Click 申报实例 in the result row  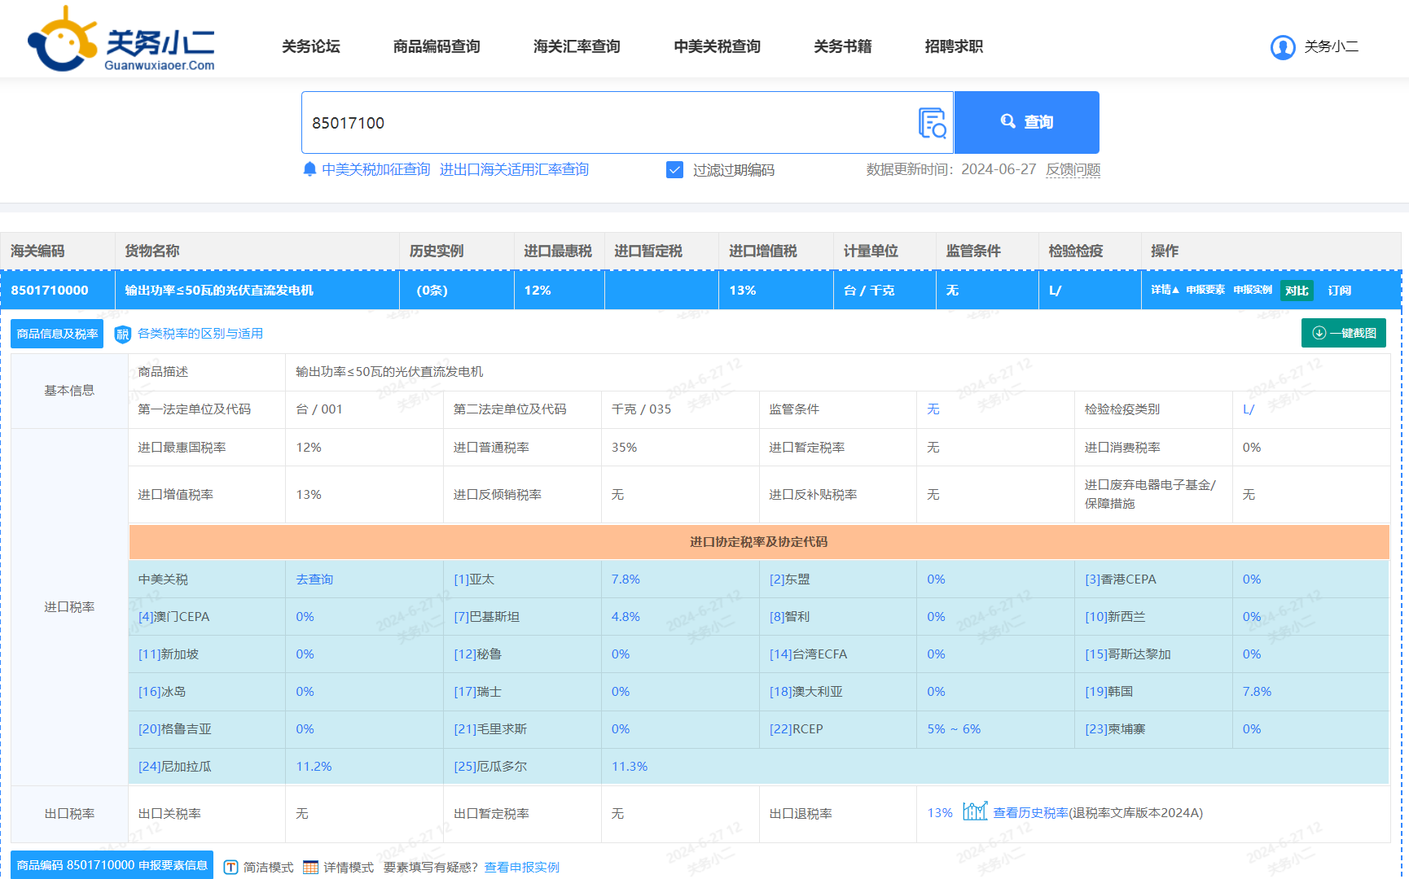1253,290
